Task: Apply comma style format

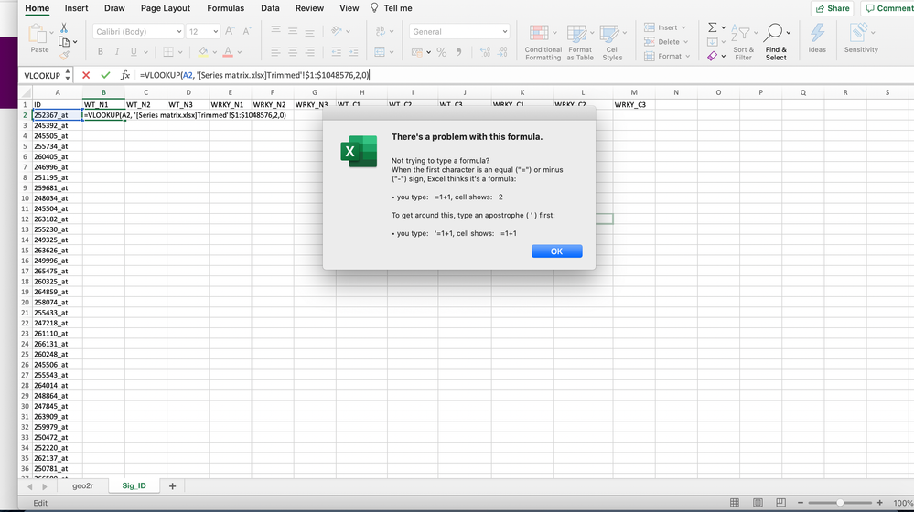Action: click(458, 52)
